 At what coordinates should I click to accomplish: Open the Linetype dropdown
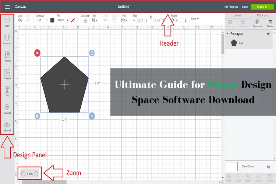(x=42, y=20)
